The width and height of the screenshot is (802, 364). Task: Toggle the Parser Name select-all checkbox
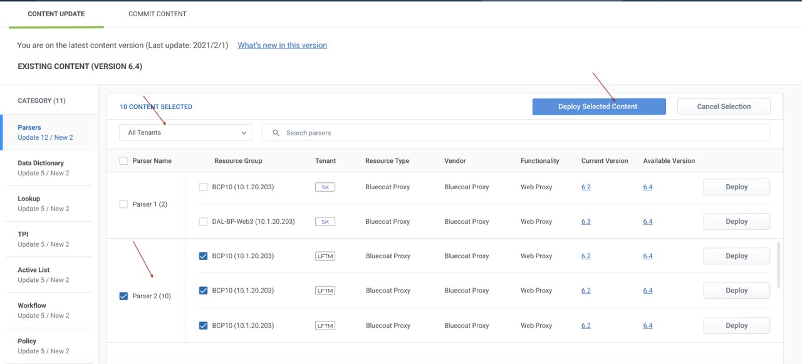(123, 161)
